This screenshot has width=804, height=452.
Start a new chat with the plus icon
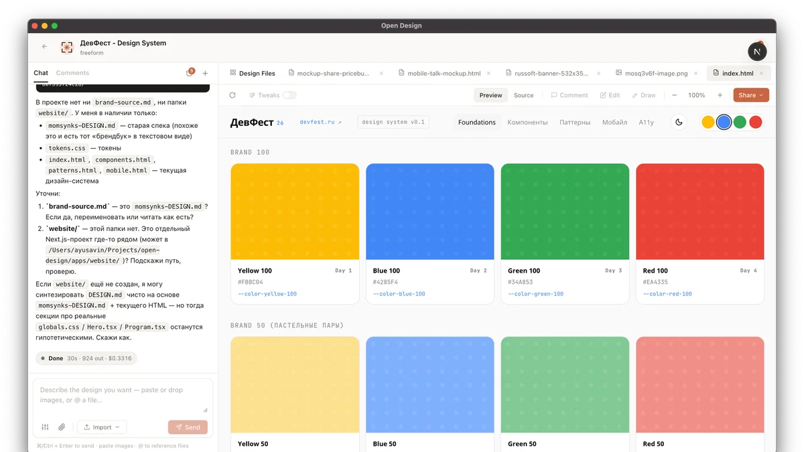(206, 74)
